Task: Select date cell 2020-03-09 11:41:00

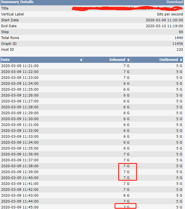Action: click(20, 184)
